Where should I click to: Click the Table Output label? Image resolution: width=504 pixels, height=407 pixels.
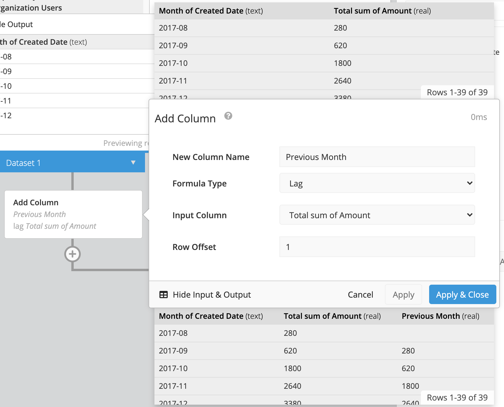[x=17, y=24]
